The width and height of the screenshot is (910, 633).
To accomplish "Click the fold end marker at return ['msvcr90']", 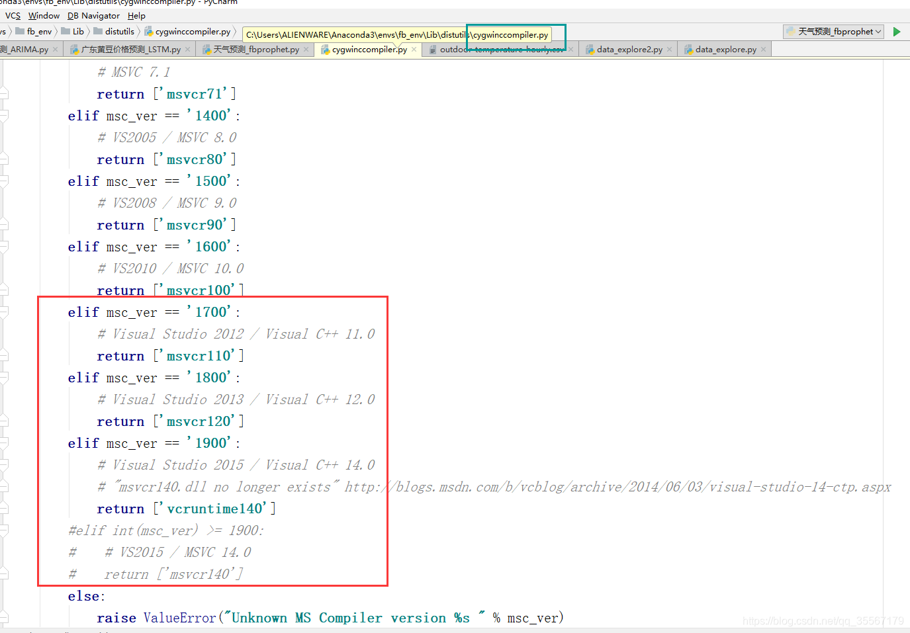I will click(x=4, y=225).
